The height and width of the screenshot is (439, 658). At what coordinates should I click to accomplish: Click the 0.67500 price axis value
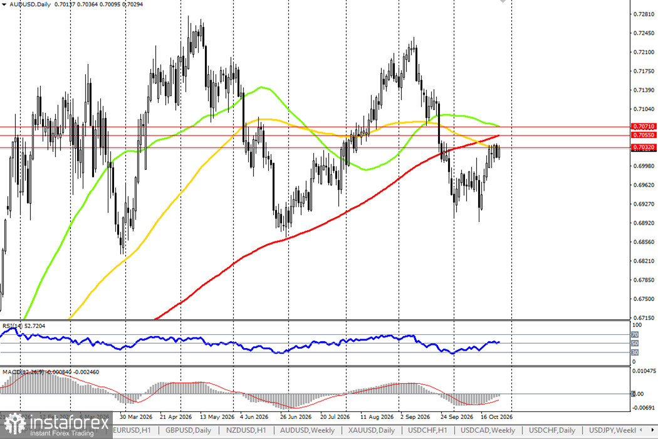644,299
